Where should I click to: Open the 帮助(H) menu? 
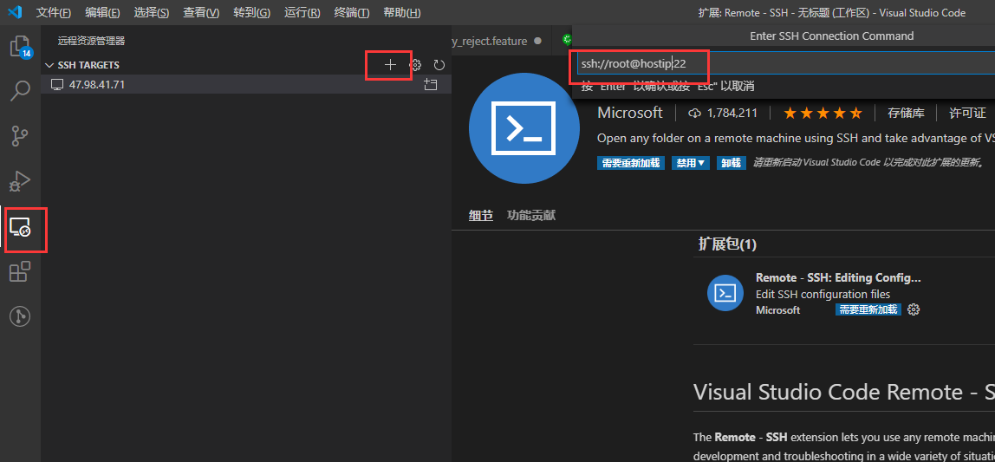[401, 13]
